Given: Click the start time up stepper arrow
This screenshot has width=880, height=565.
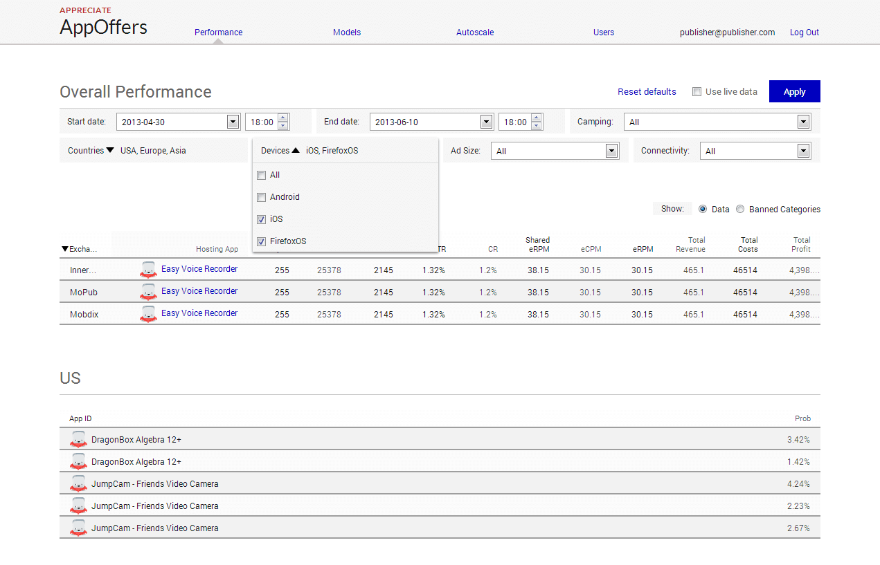Looking at the screenshot, I should point(282,118).
